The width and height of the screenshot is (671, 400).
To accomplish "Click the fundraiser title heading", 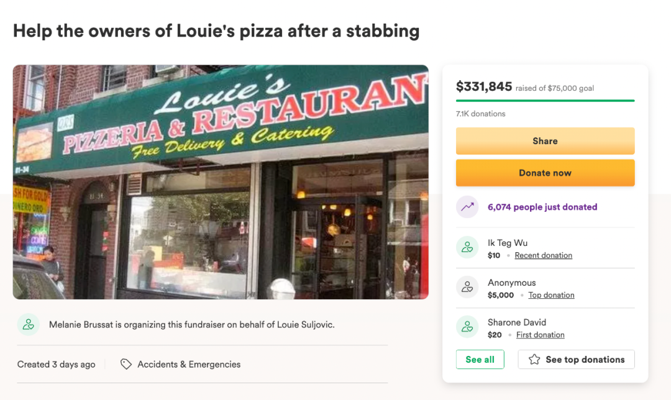I will point(216,30).
